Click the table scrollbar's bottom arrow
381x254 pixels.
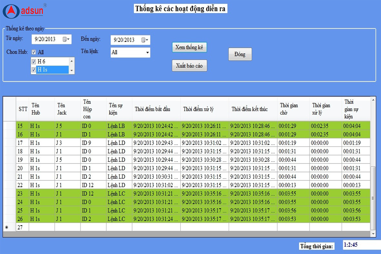(373, 233)
